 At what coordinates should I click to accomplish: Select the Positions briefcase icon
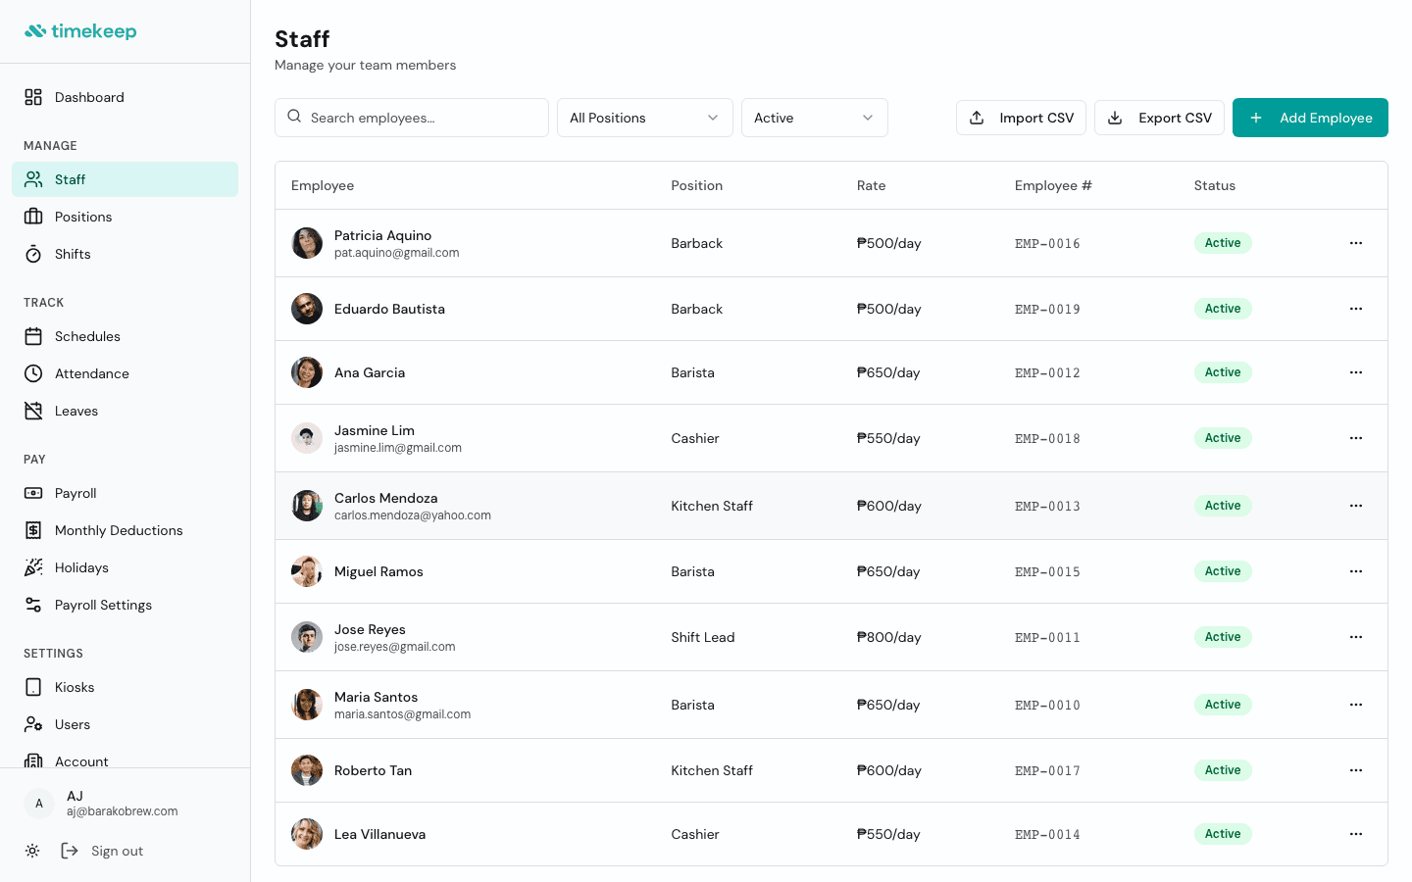coord(32,217)
